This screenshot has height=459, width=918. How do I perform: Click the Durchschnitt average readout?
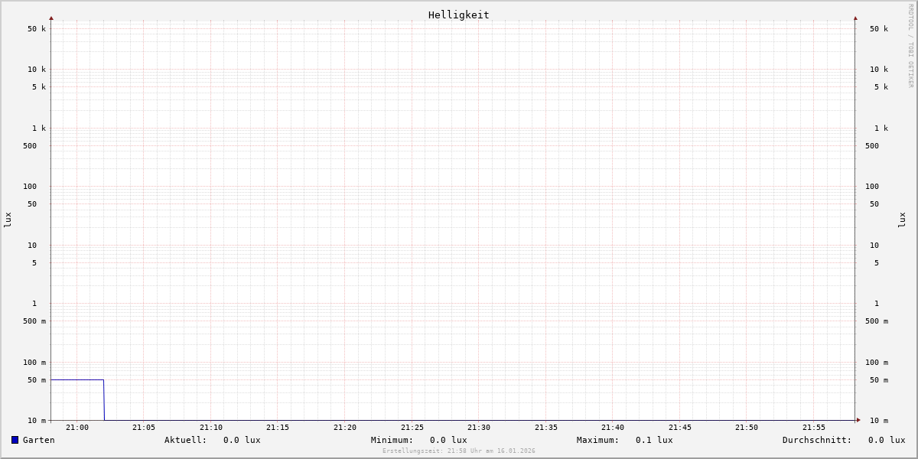click(x=886, y=440)
